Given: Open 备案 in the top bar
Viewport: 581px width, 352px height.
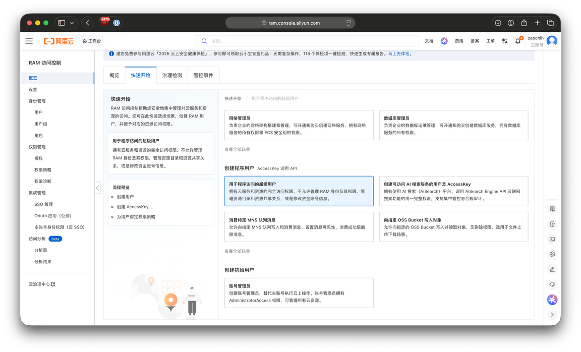Looking at the screenshot, I should (x=475, y=41).
